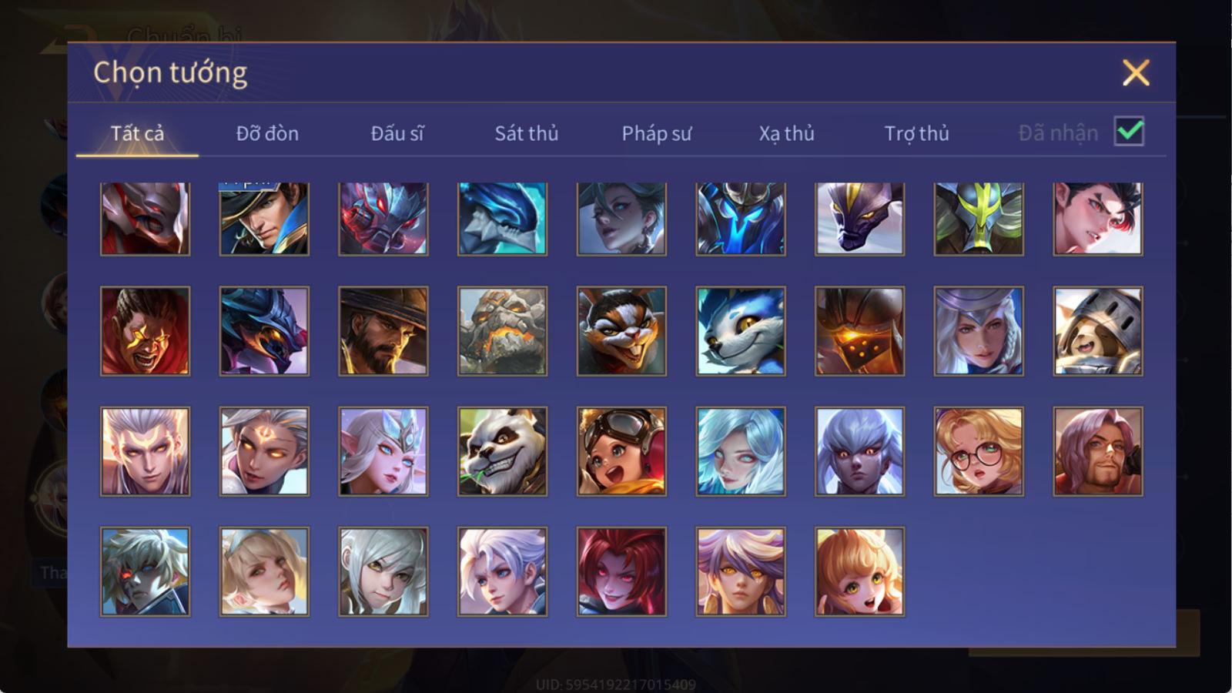1232x693 pixels.
Task: Switch to the Đỡ đòn tab
Action: 267,133
